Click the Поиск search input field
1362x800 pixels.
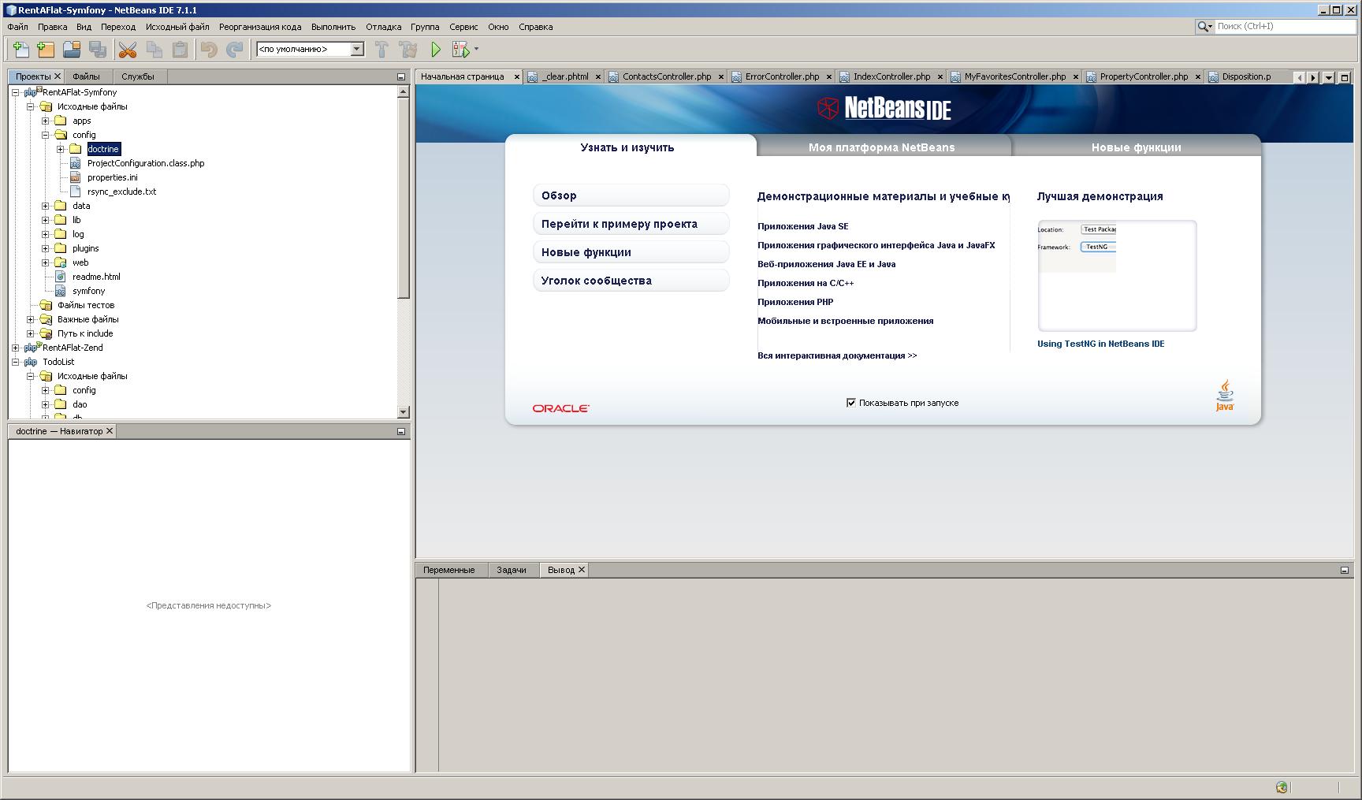point(1285,26)
